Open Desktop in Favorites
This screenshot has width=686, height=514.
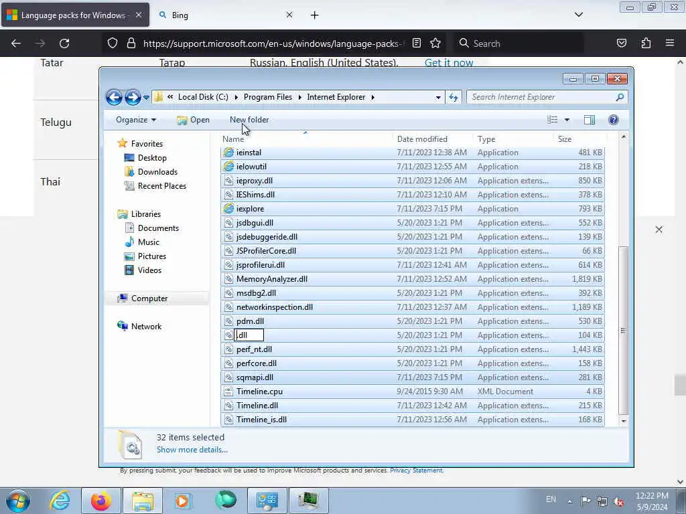click(152, 158)
